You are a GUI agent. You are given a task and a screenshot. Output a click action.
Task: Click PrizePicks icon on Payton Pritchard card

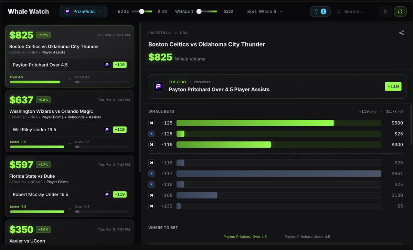[107, 65]
